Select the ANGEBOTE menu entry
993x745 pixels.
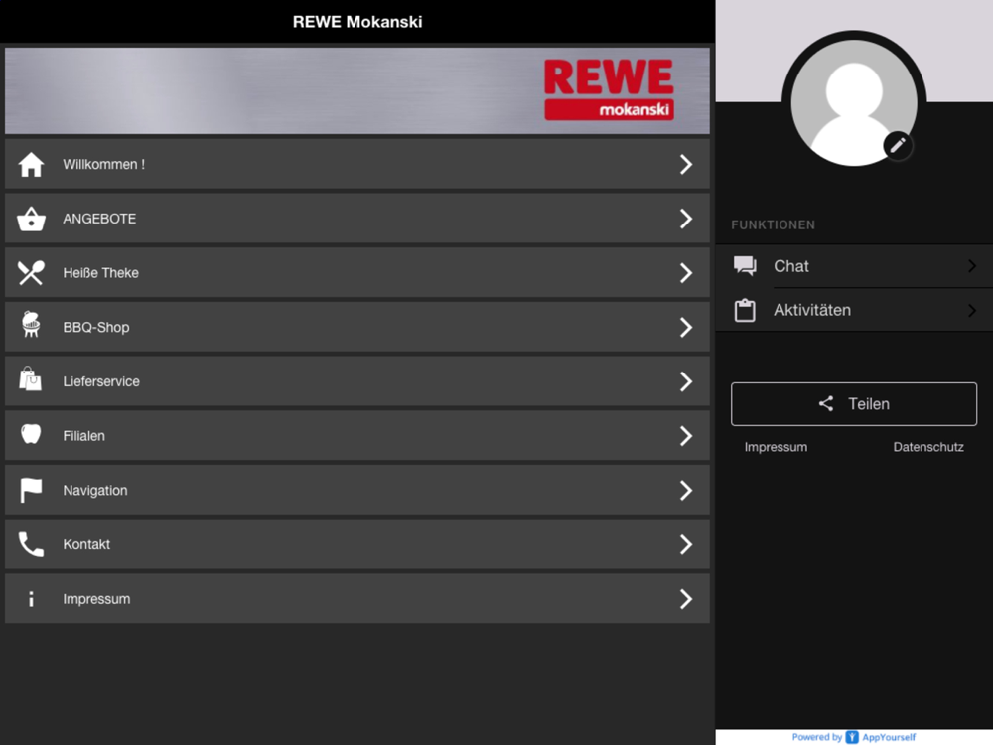click(x=357, y=219)
